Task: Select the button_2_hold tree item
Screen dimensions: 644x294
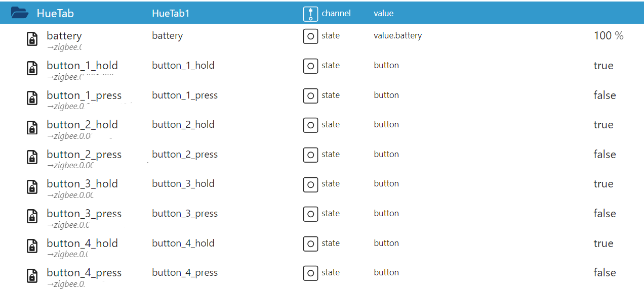Action: [82, 125]
